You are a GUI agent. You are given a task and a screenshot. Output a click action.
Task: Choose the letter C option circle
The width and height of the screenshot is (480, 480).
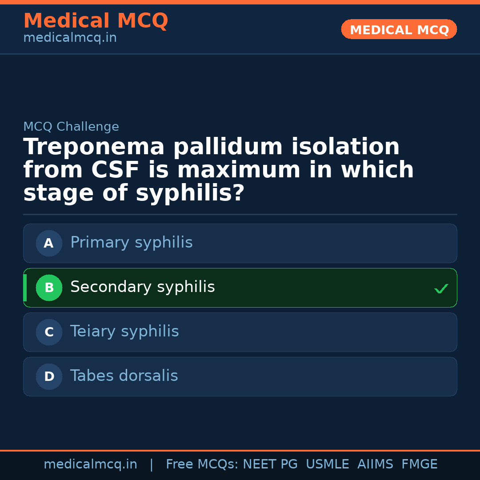click(49, 332)
